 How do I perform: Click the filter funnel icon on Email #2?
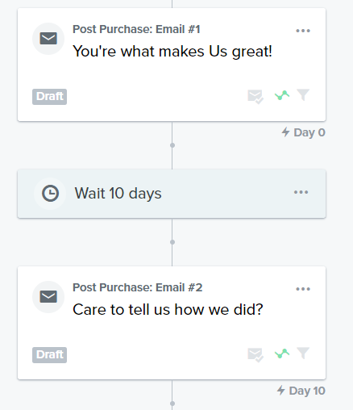click(x=303, y=353)
